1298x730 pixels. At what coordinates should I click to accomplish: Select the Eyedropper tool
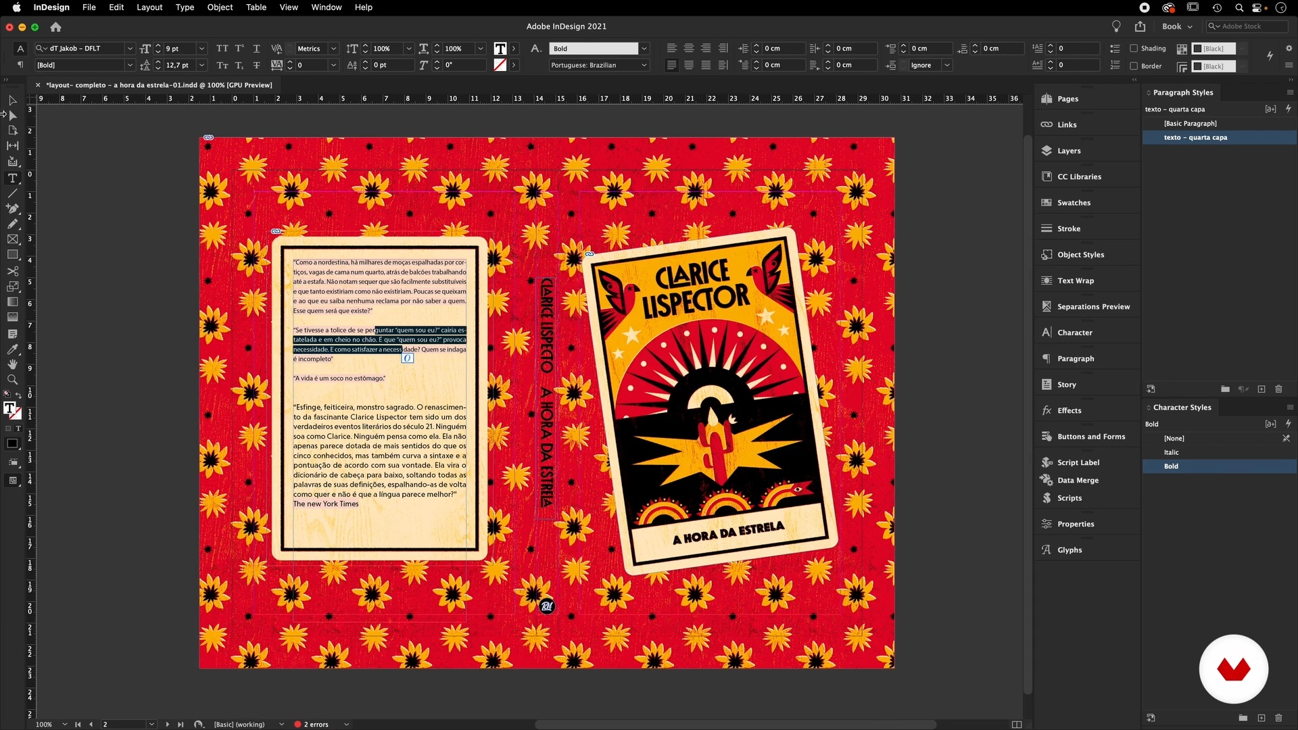click(x=12, y=349)
